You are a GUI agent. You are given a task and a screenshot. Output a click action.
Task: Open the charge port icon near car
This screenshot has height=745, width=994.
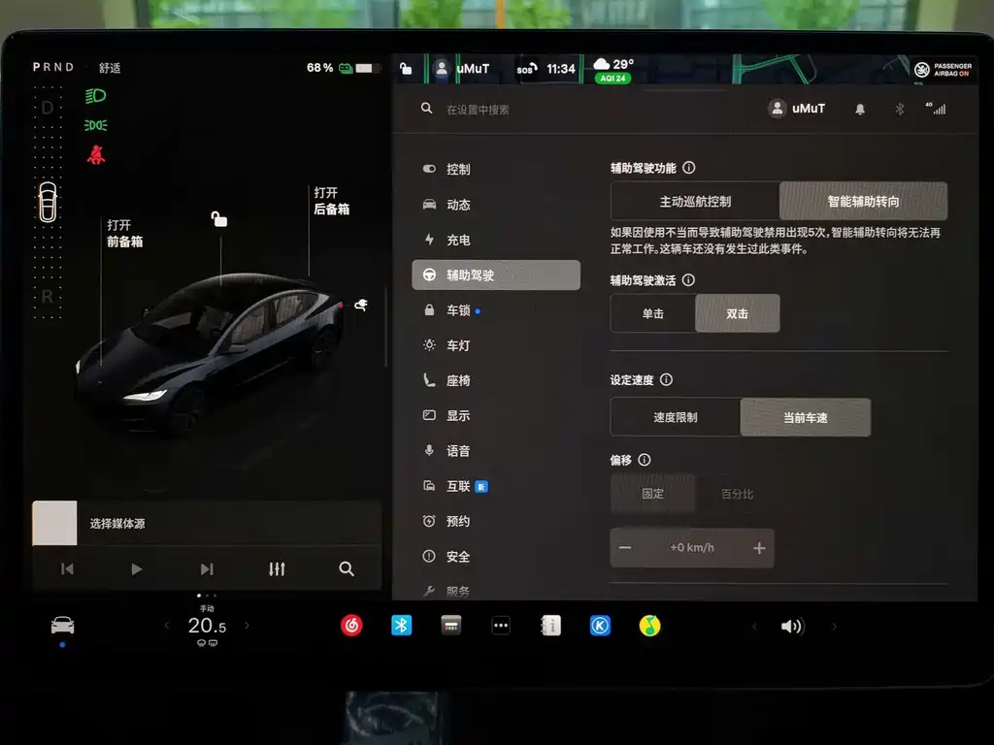(x=361, y=306)
